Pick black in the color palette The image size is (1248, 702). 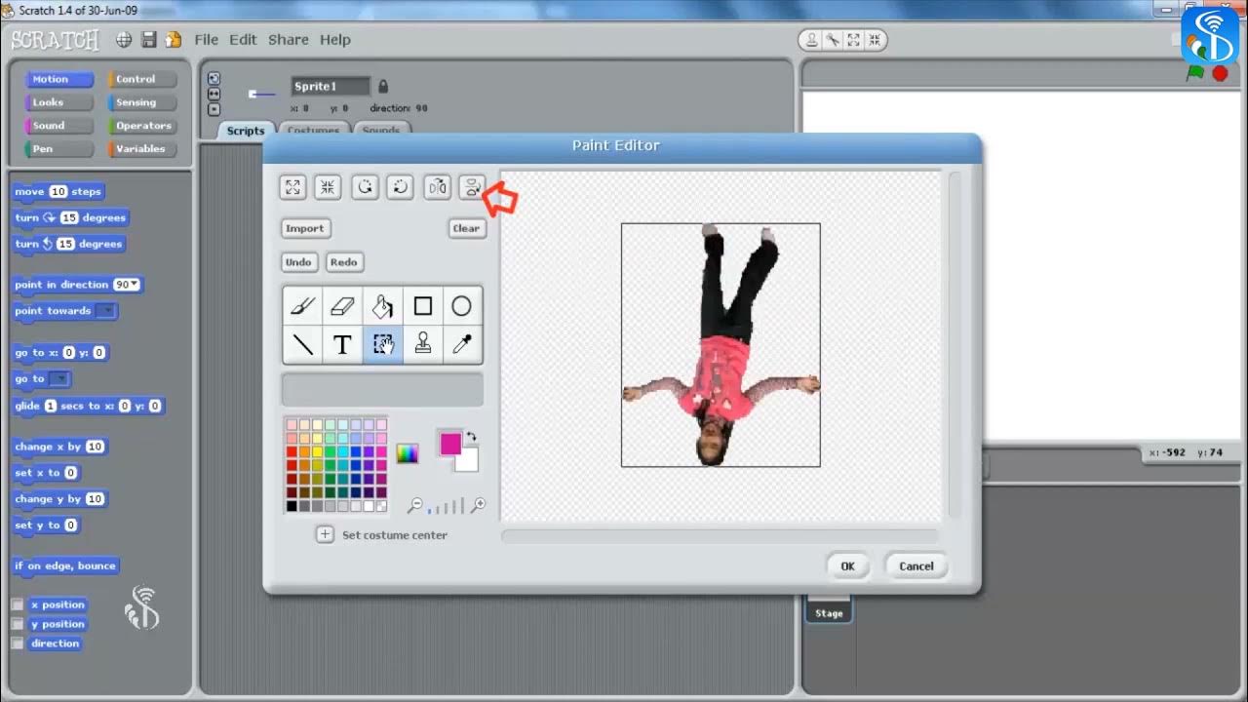[292, 506]
